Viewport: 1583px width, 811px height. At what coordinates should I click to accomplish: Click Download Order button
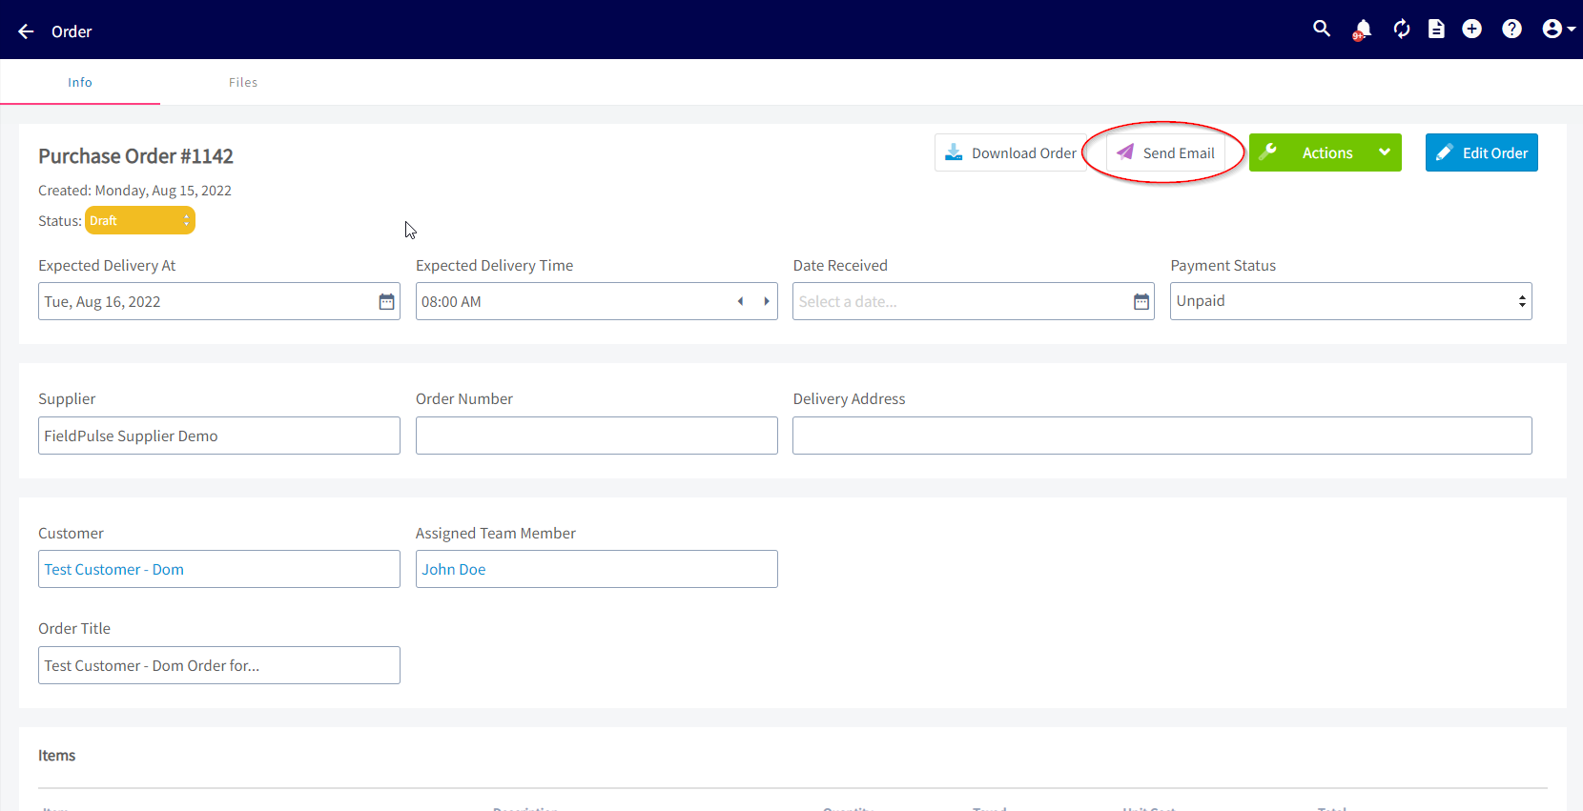1010,152
